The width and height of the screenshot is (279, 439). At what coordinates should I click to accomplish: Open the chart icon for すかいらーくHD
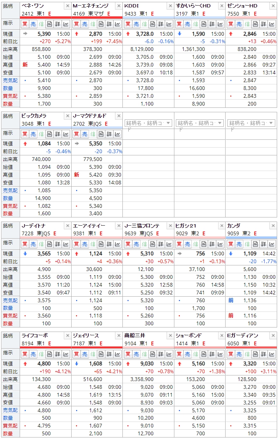pos(221,24)
